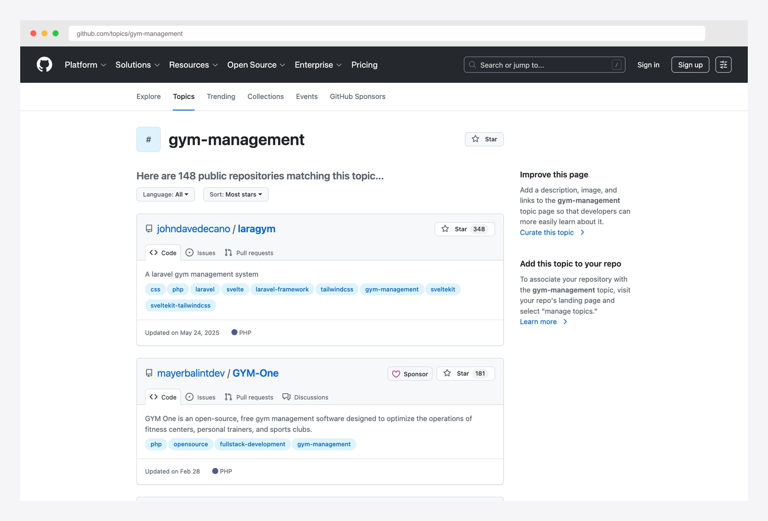The height and width of the screenshot is (521, 768).
Task: Click the sveltekit topic tag
Action: pos(443,289)
